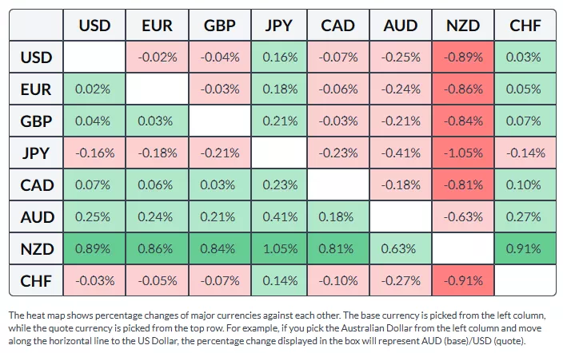Click the NZD column header
The width and height of the screenshot is (563, 353).
tap(463, 26)
